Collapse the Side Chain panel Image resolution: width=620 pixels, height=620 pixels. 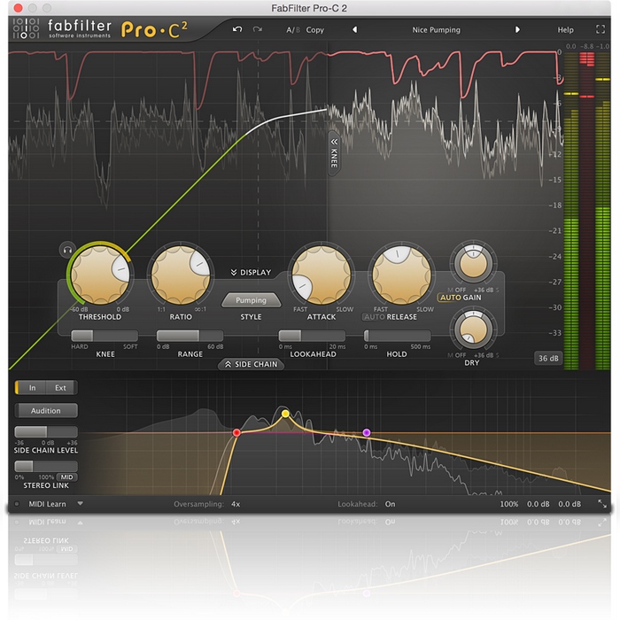point(251,364)
